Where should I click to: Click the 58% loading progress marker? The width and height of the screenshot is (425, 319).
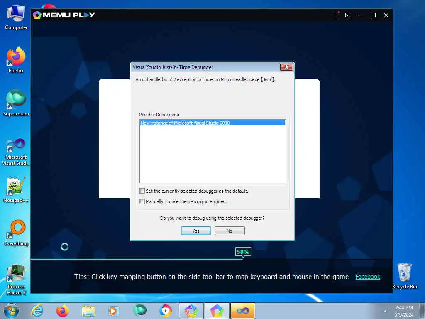(x=243, y=252)
